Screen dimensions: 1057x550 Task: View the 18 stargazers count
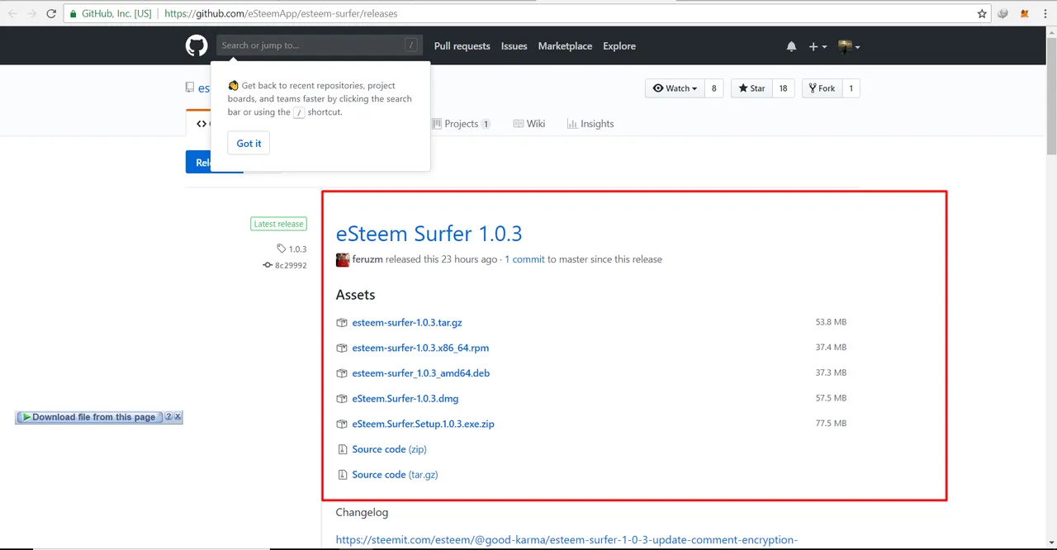784,88
